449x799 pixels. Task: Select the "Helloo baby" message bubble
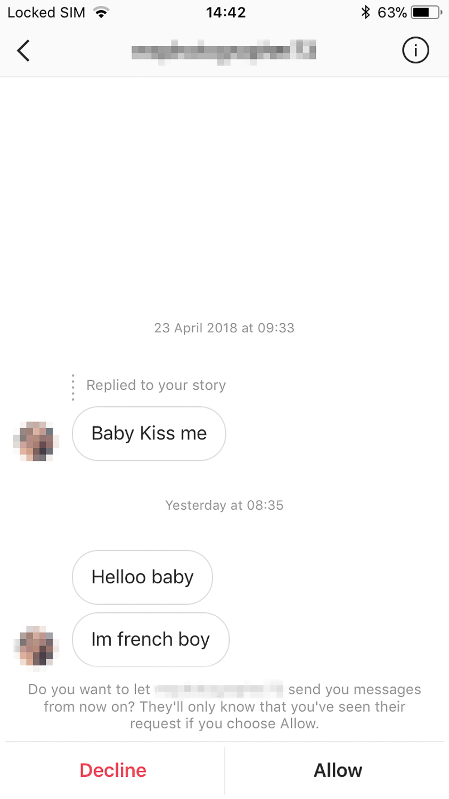tap(142, 577)
